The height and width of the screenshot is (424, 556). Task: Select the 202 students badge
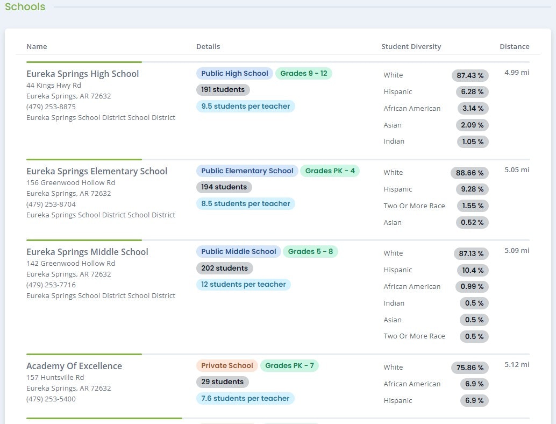click(224, 268)
